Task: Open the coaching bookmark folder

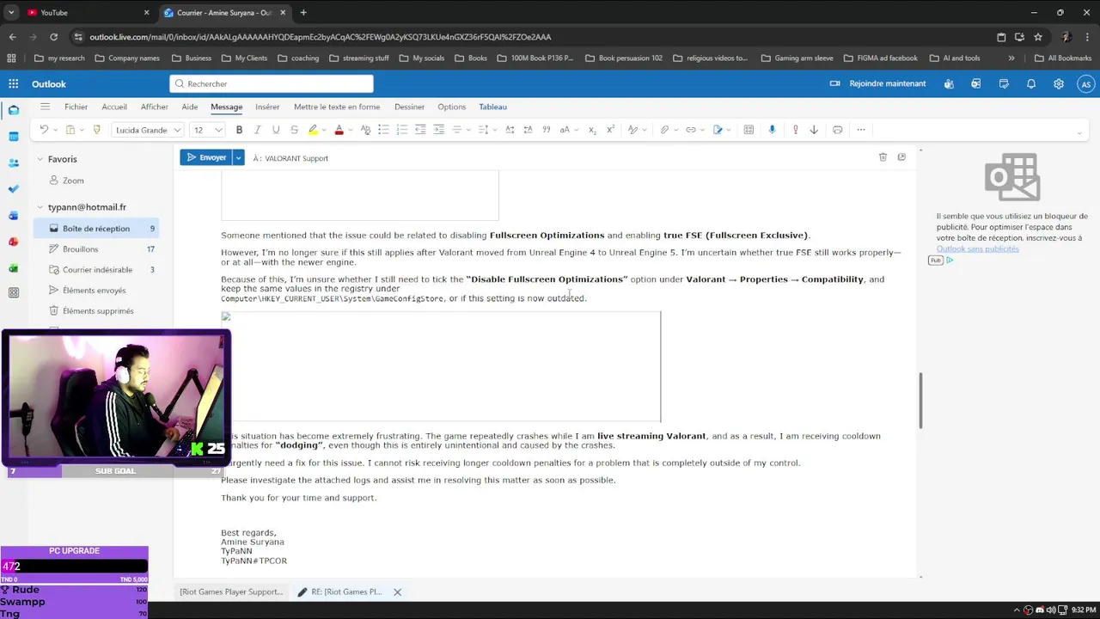Action: pyautogui.click(x=298, y=58)
